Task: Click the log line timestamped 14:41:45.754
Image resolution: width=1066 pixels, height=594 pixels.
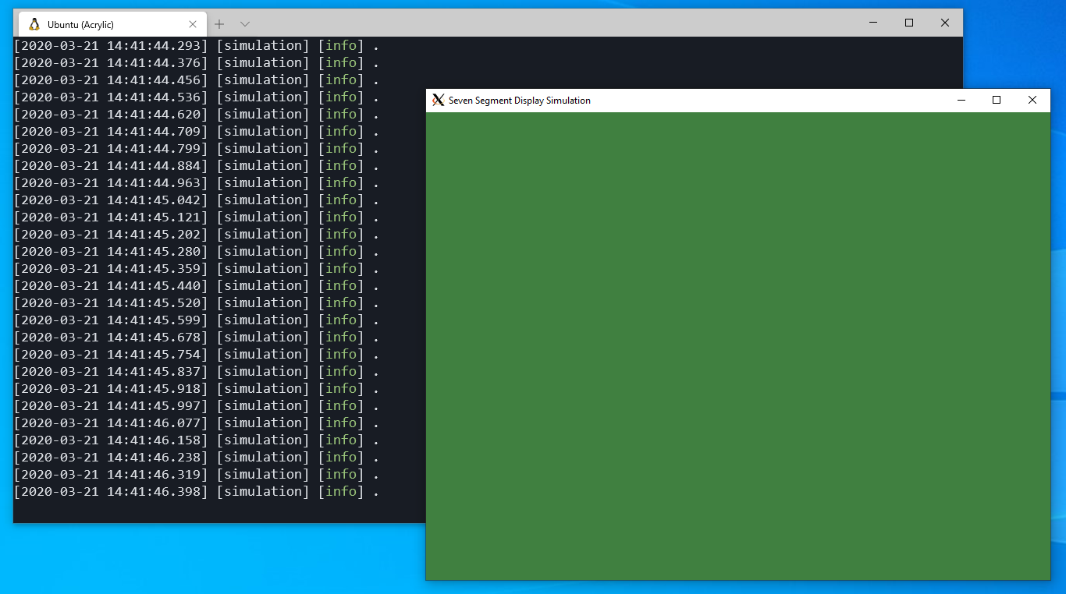Action: (197, 354)
